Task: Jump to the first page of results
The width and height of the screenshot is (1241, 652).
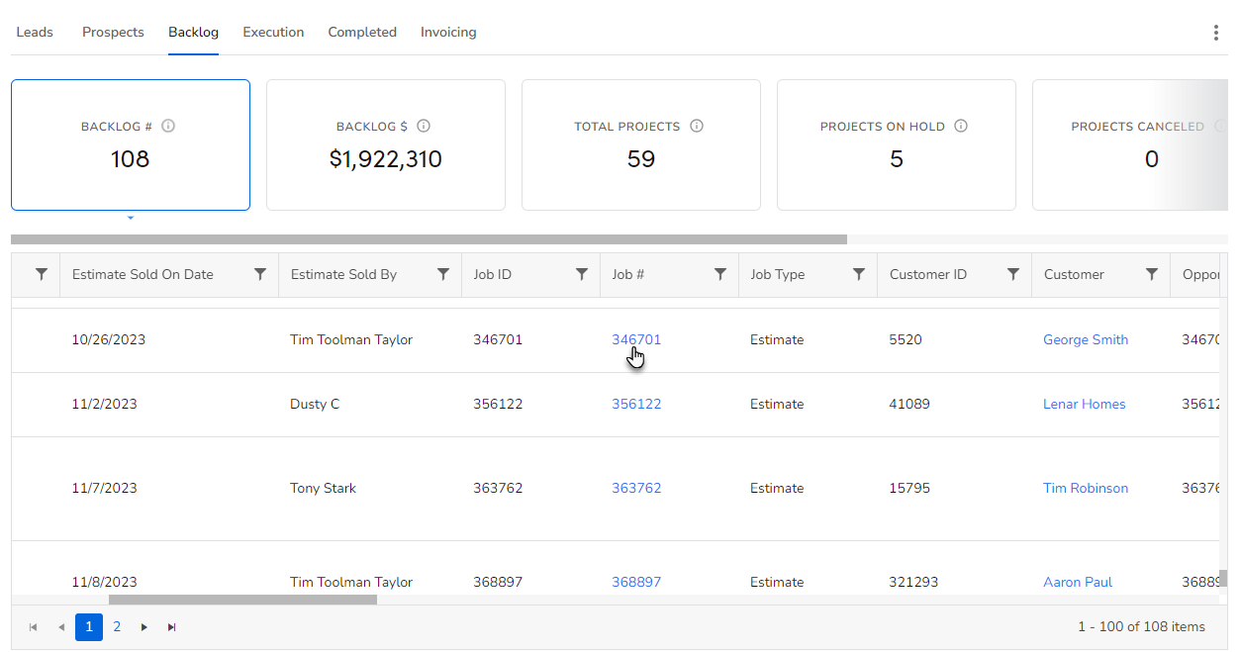Action: click(33, 626)
